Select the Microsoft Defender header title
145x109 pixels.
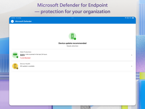point(23,21)
